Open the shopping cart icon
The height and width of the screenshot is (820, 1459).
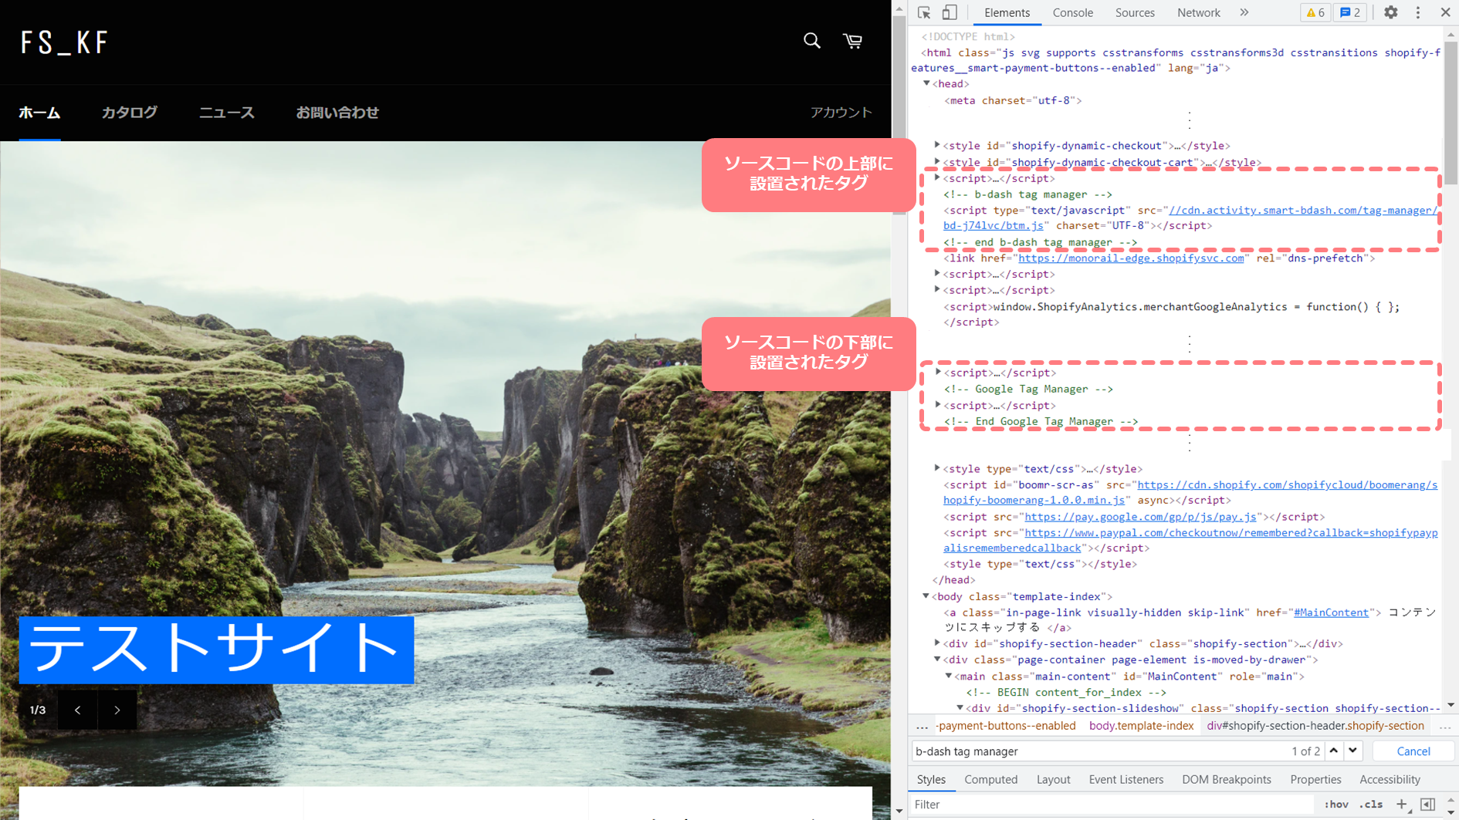(852, 41)
